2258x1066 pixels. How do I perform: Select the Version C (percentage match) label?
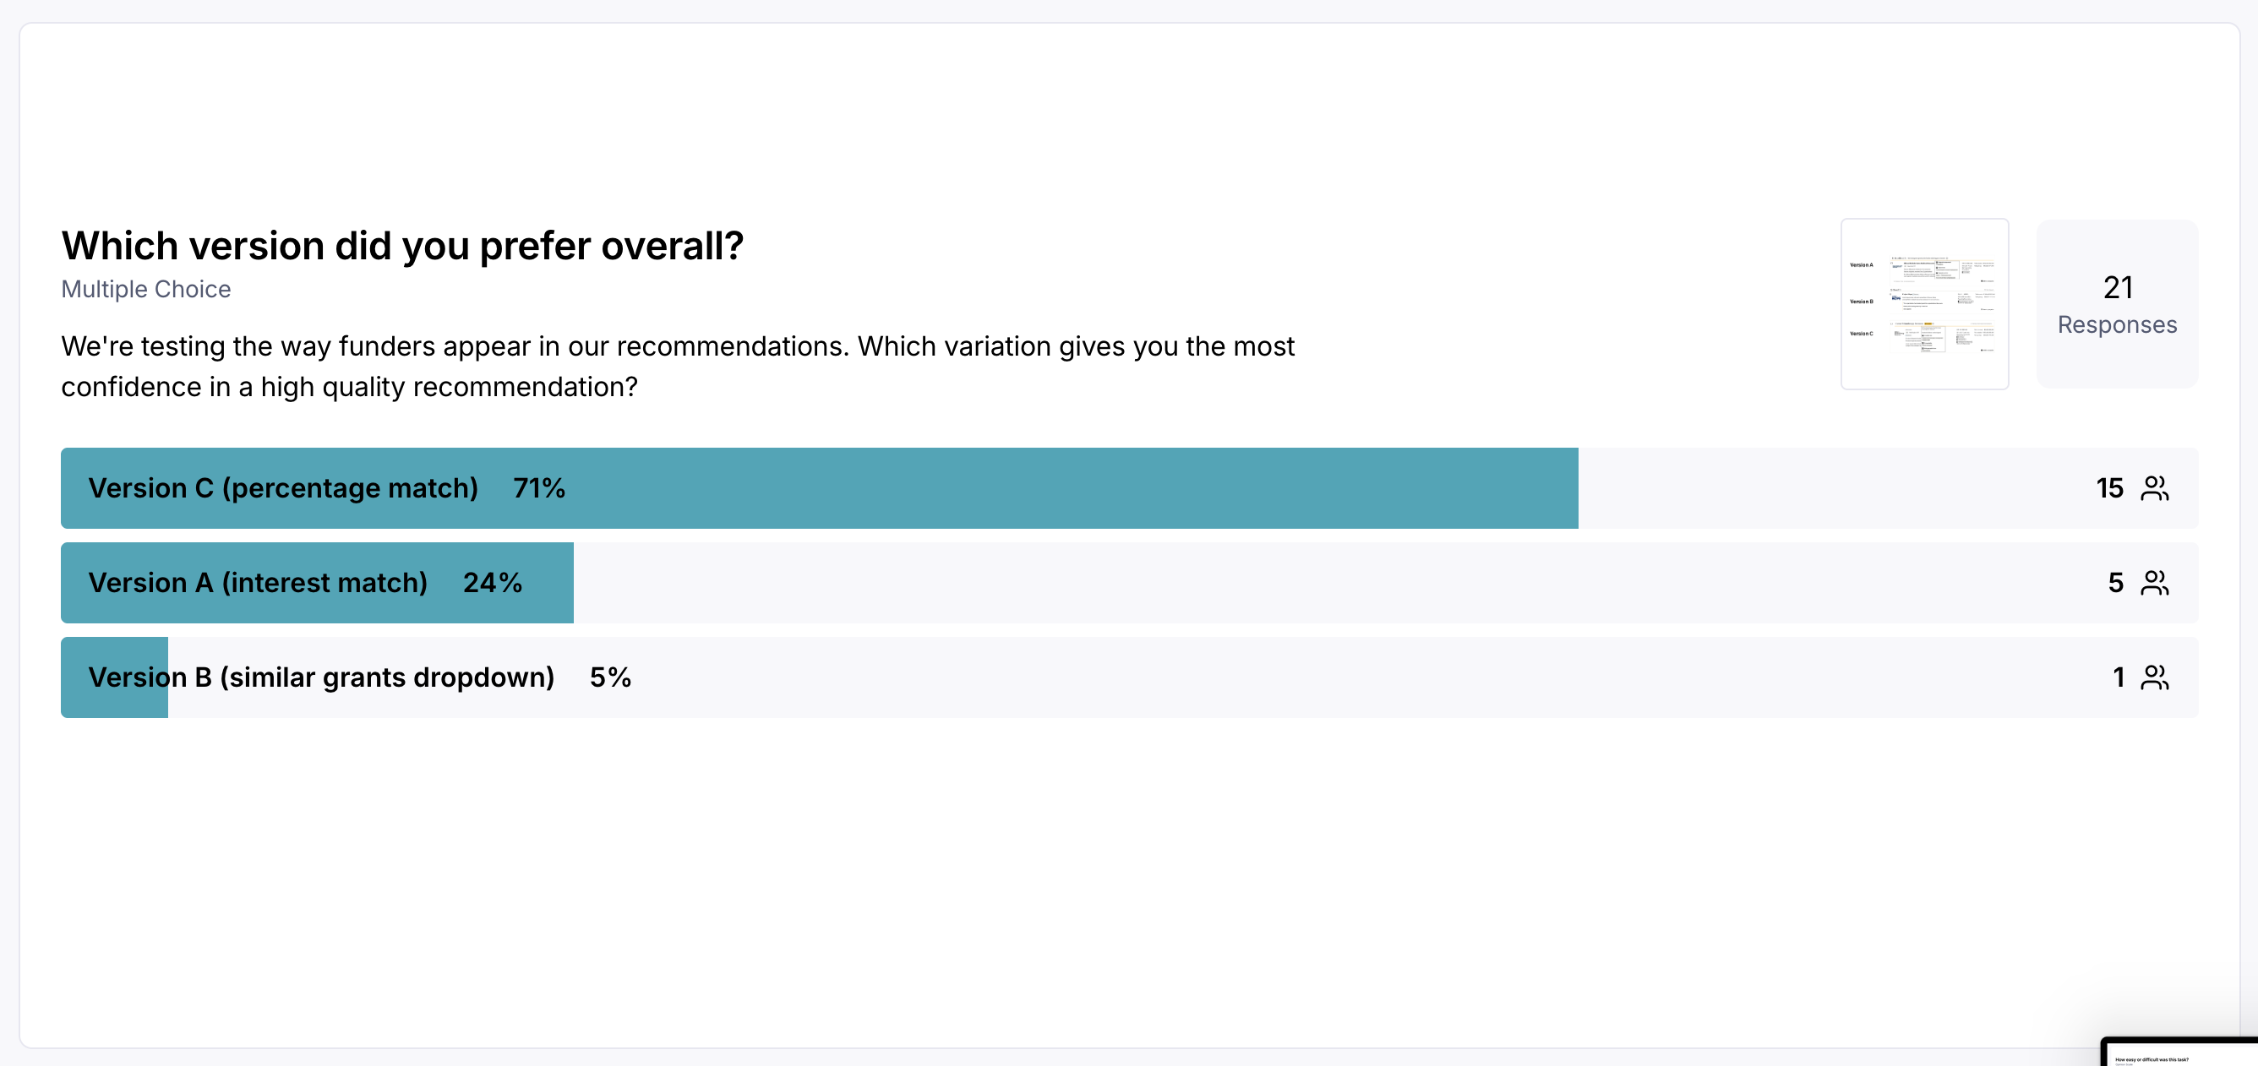[x=283, y=488]
